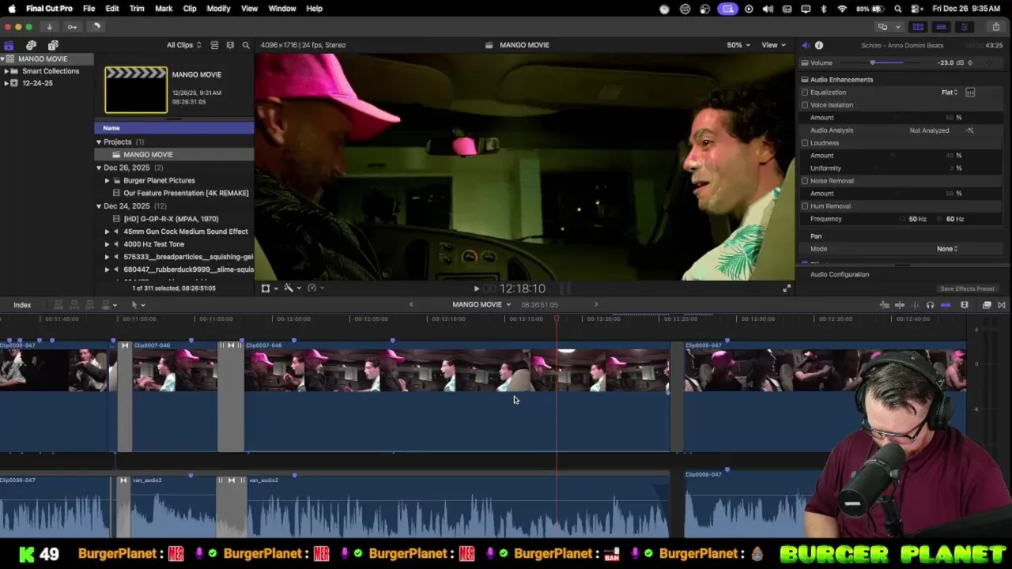Open the Audio inspector speaker icon
Screen dimensions: 1012x569
806,45
